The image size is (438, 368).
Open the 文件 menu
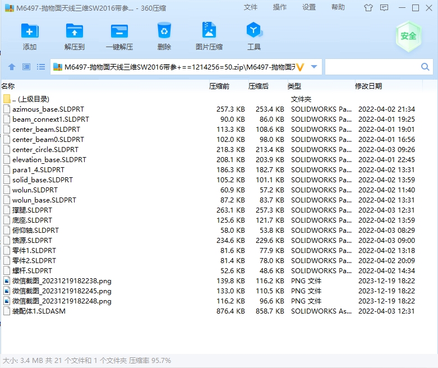click(x=251, y=7)
